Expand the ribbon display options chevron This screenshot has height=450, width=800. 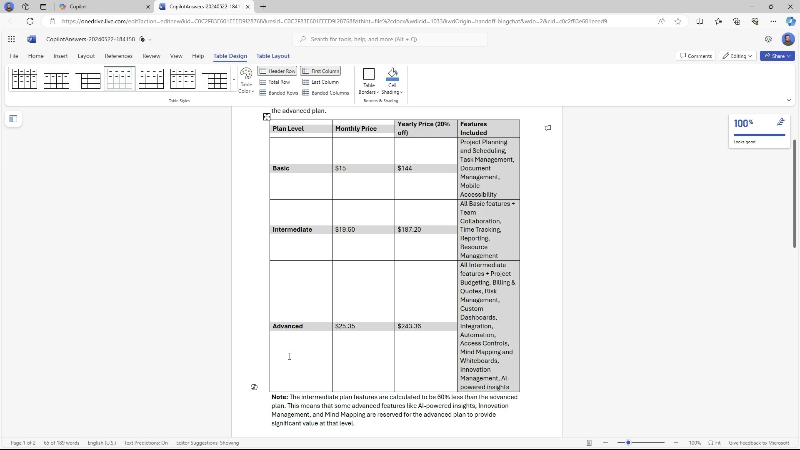(x=788, y=100)
